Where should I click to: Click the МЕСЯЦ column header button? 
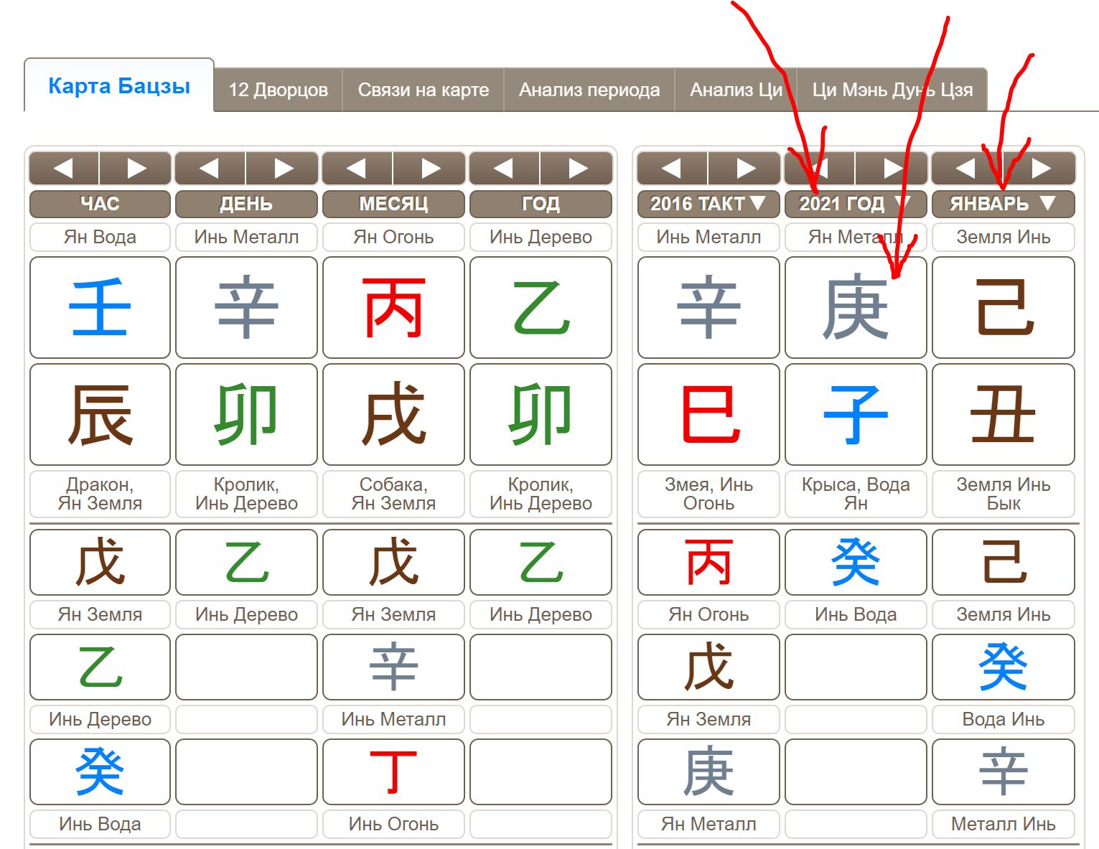coord(393,204)
